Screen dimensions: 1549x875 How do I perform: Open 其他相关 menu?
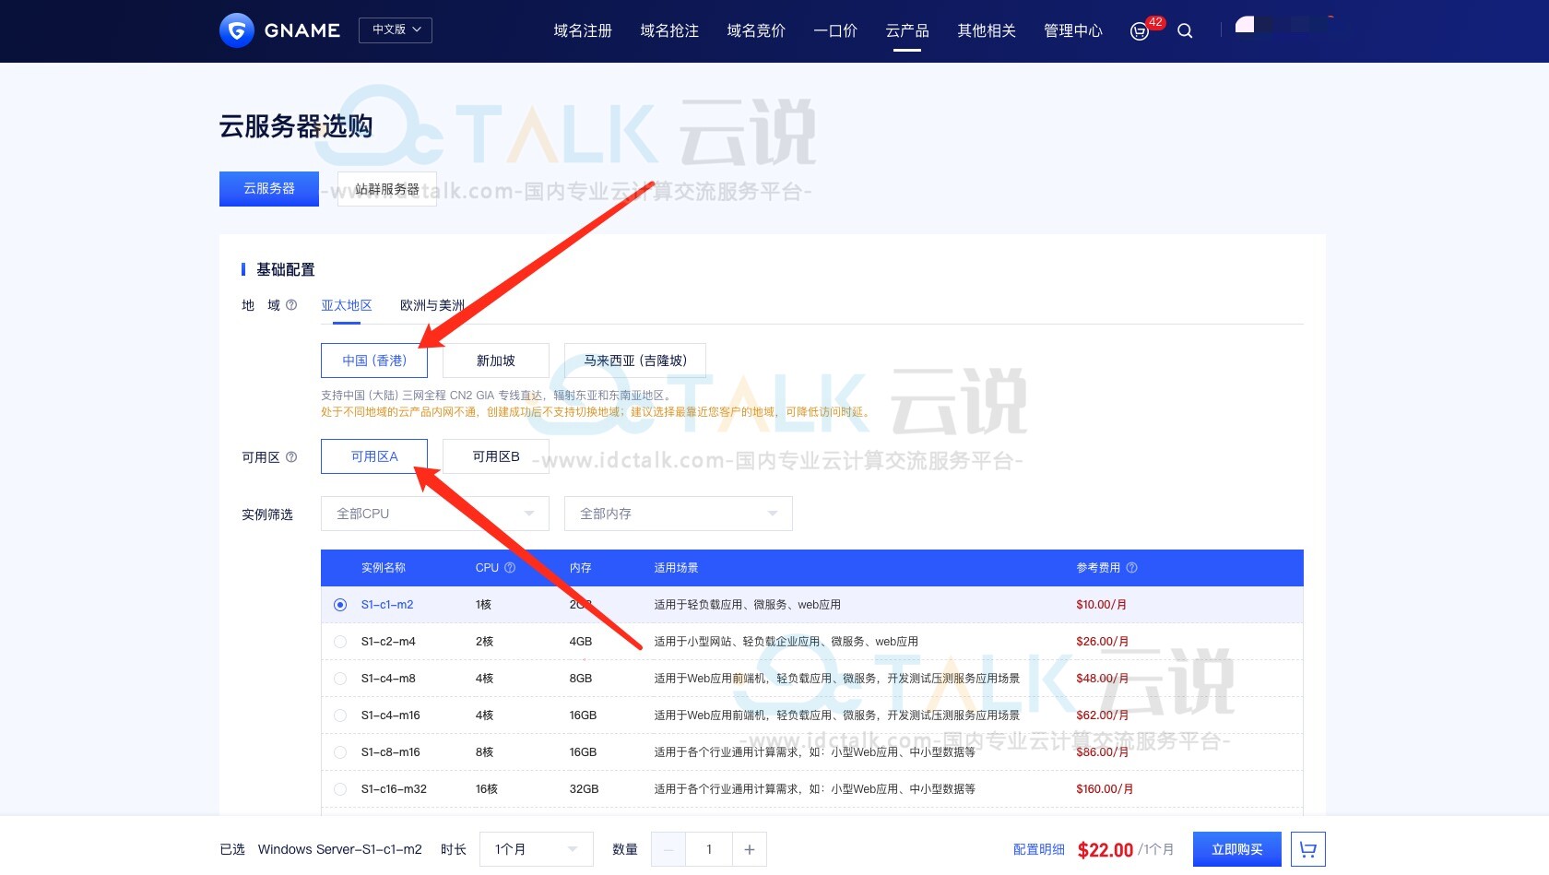click(x=987, y=31)
